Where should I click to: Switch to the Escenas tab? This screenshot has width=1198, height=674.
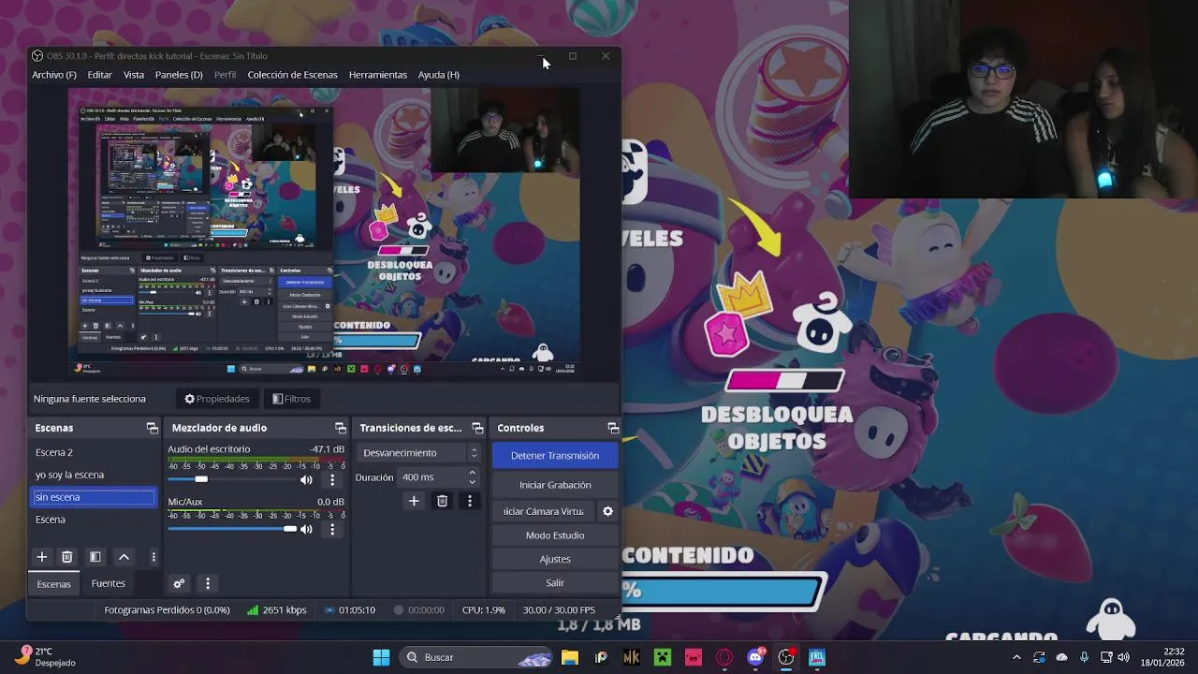click(x=53, y=583)
